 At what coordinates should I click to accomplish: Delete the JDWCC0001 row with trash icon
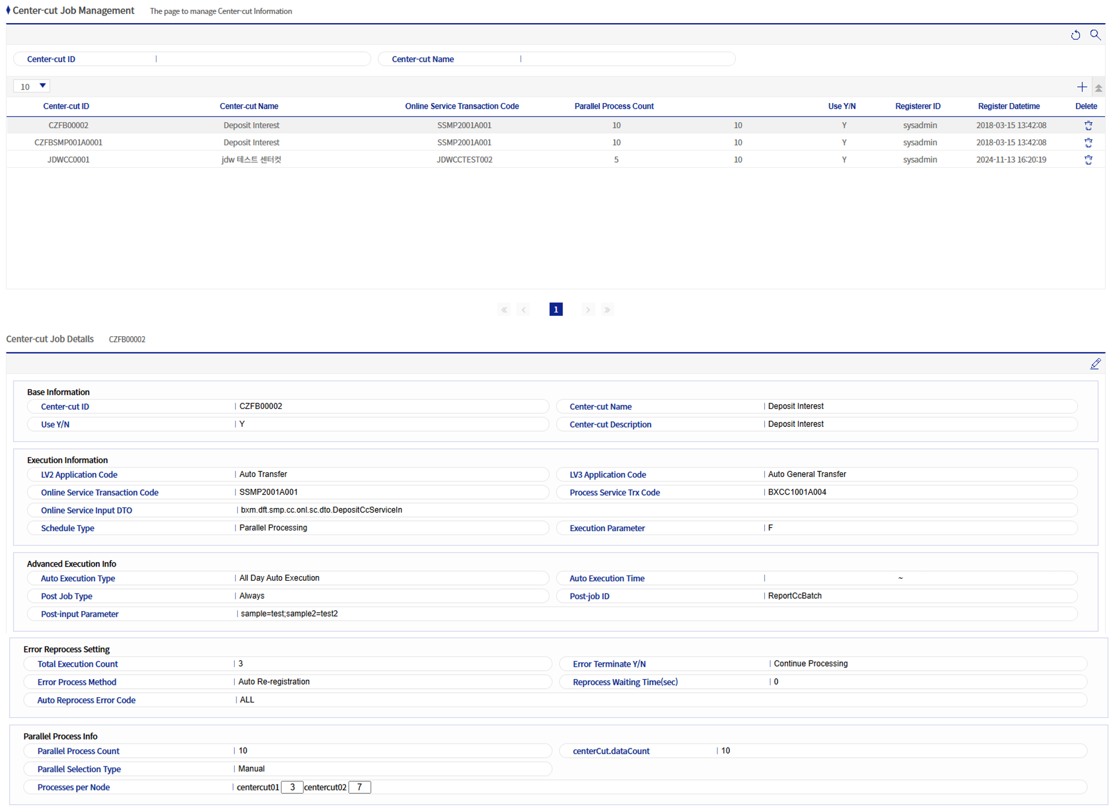pos(1088,160)
